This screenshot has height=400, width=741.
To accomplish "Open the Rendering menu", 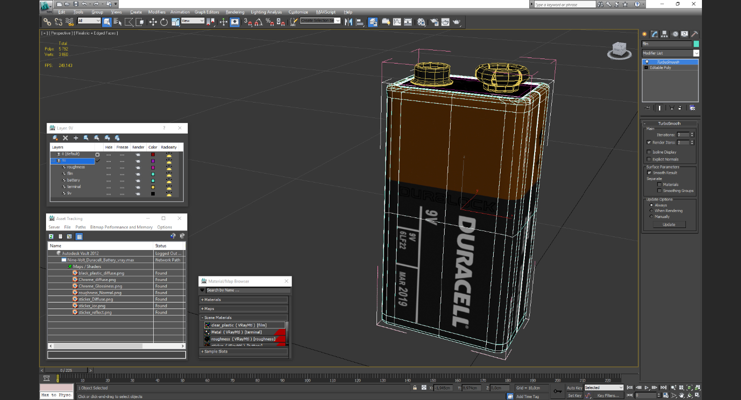I will 235,12.
